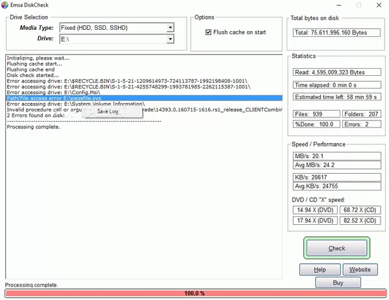Click the 17.94 X (DVD) speed field
Image resolution: width=389 pixels, height=300 pixels.
(x=315, y=220)
